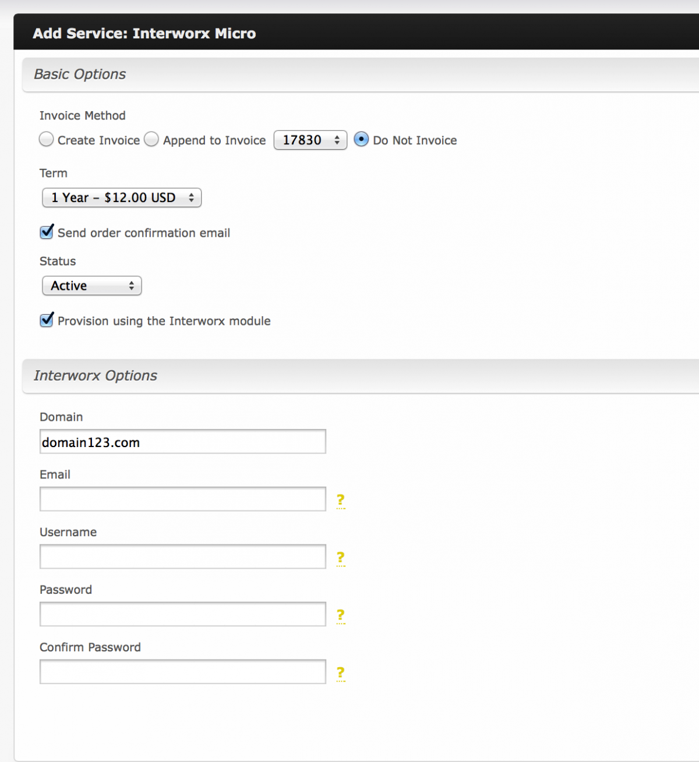Click the Confirm Password field
Image resolution: width=699 pixels, height=762 pixels.
click(183, 672)
